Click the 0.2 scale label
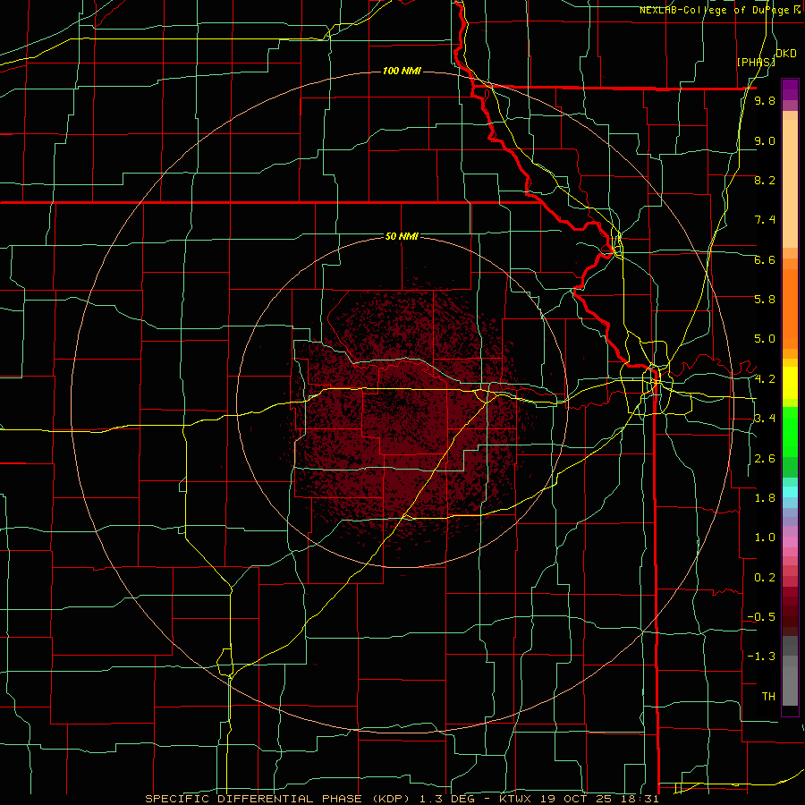Image resolution: width=805 pixels, height=805 pixels. pos(765,578)
